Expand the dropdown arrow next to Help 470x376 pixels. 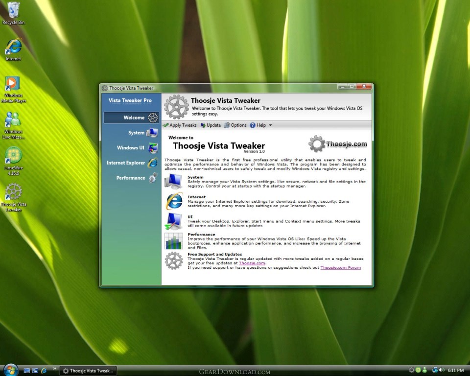point(270,125)
